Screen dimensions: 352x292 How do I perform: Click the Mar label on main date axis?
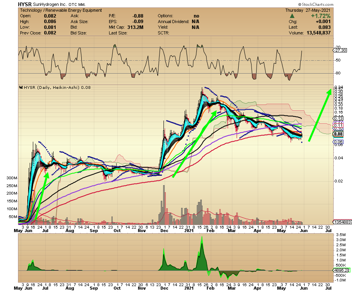(232, 231)
